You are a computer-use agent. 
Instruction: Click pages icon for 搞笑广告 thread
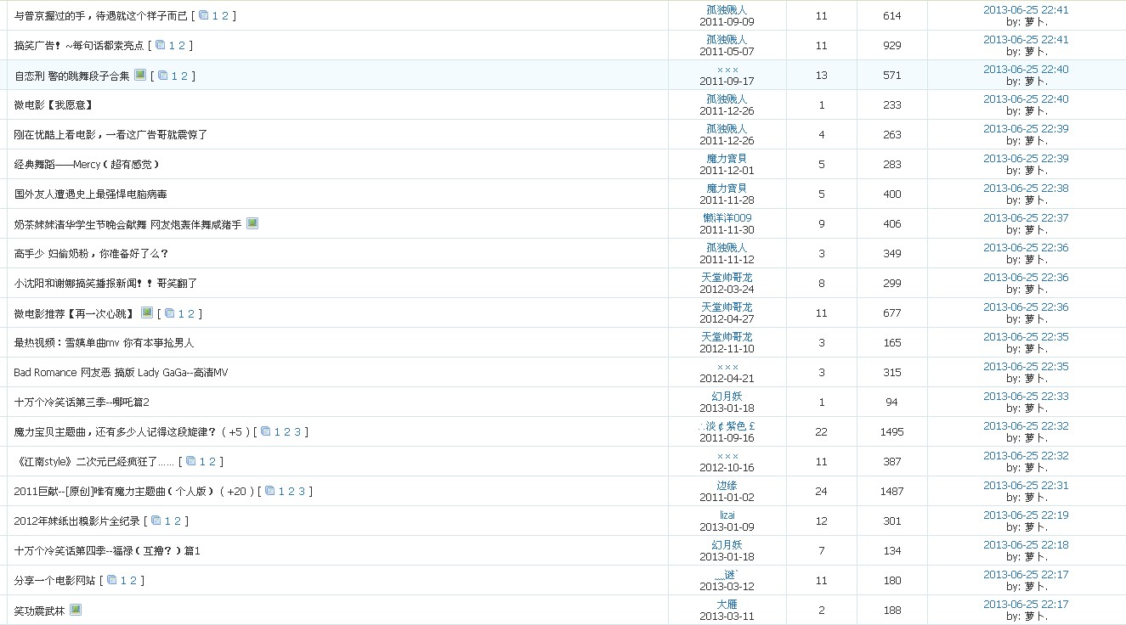(x=161, y=46)
